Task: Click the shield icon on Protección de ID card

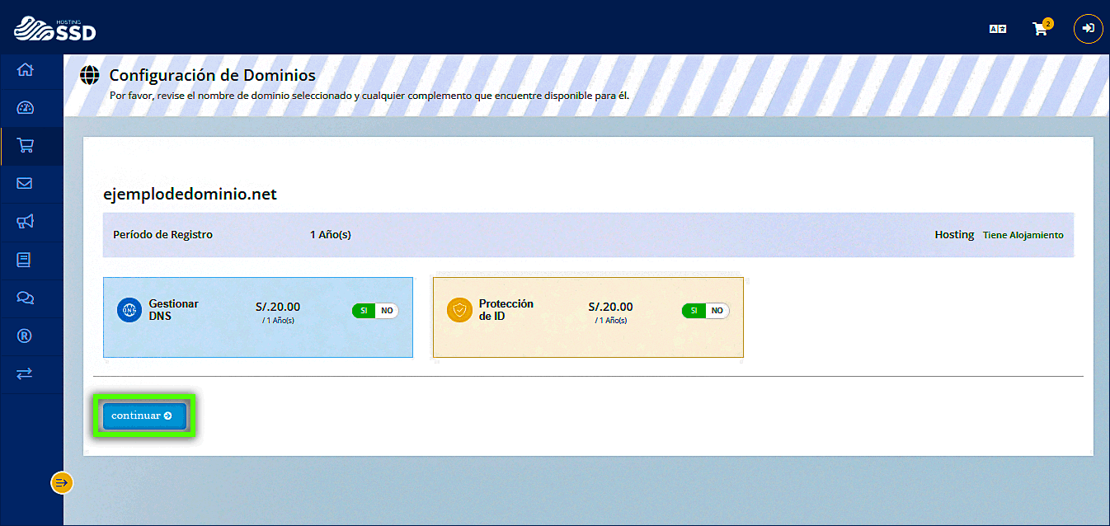Action: click(459, 311)
